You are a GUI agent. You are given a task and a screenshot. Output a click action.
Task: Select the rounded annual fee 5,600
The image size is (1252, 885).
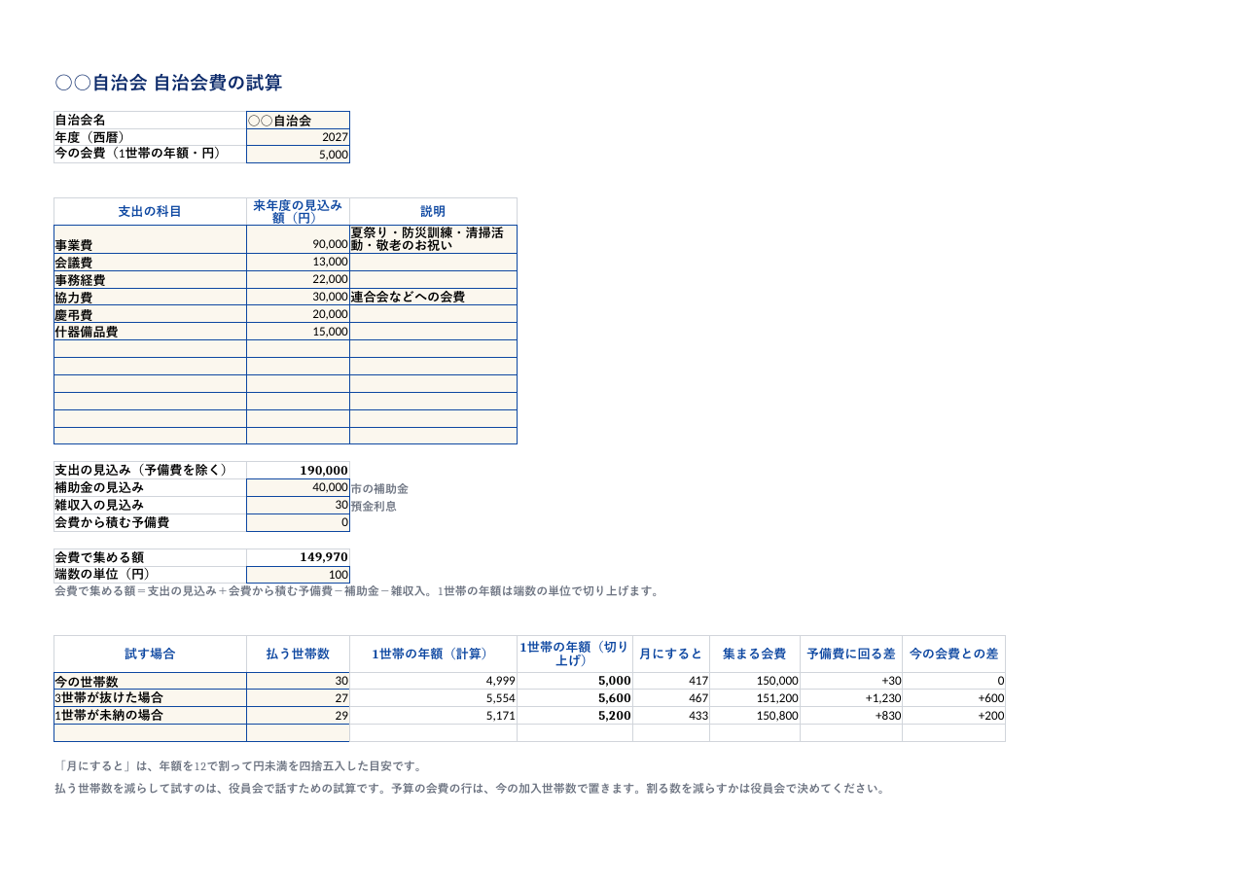coord(575,698)
